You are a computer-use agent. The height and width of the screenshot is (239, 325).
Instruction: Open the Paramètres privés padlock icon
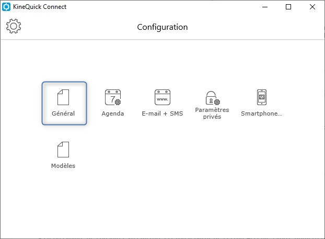213,98
